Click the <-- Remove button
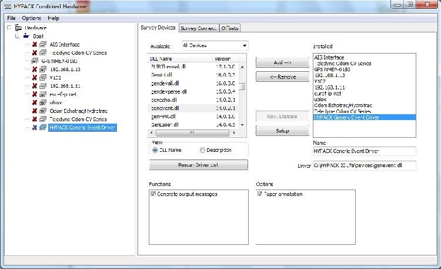 pos(282,77)
